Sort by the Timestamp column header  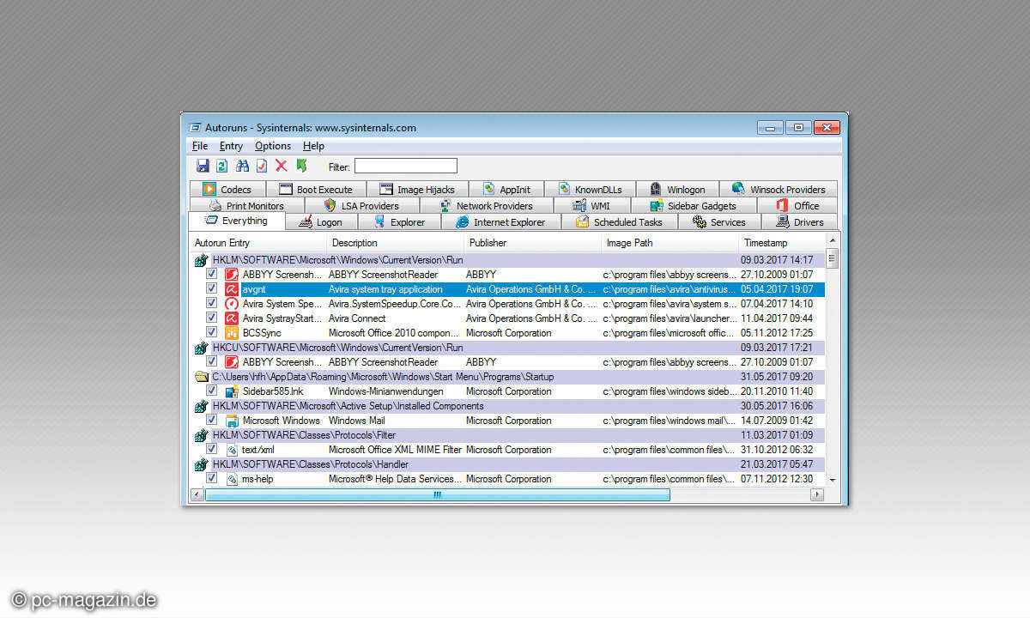[x=765, y=243]
